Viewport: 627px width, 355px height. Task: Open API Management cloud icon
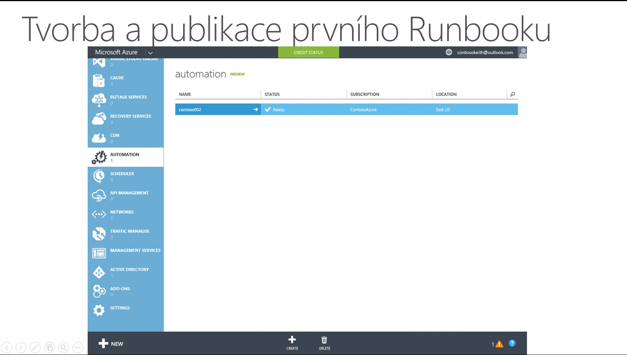tap(99, 196)
